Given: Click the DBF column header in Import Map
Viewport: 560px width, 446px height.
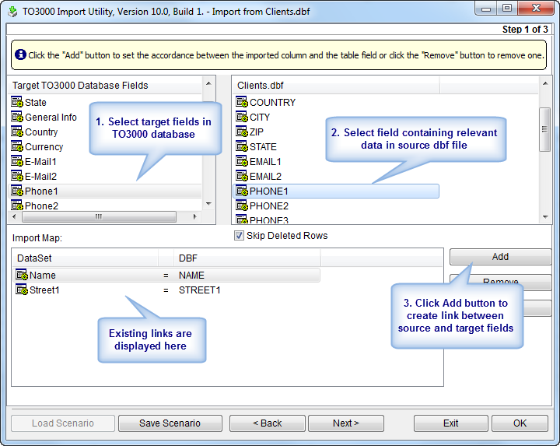Looking at the screenshot, I should [x=247, y=258].
